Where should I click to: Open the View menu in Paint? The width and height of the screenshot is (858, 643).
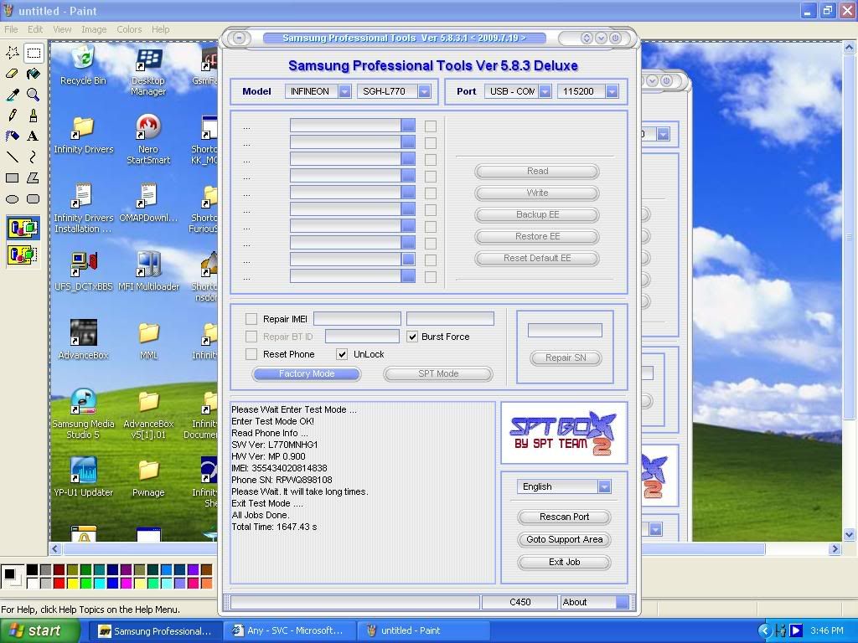click(62, 29)
